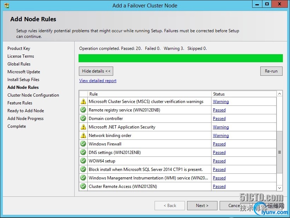The height and width of the screenshot is (218, 290).
Task: Click the green check icon for Remote registry service
Action: click(83, 110)
